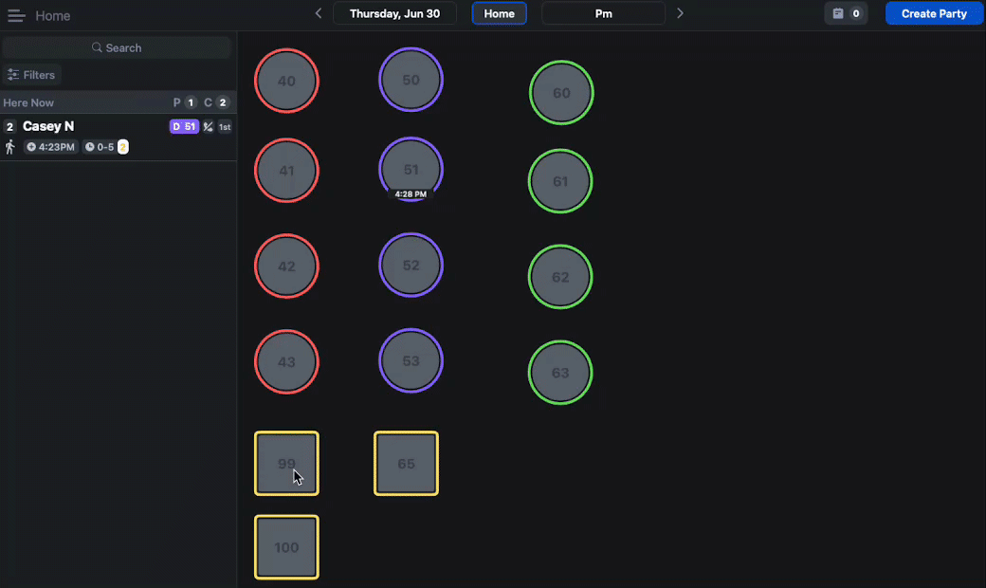Select red table 40
Screen dimensions: 986x588
click(286, 81)
